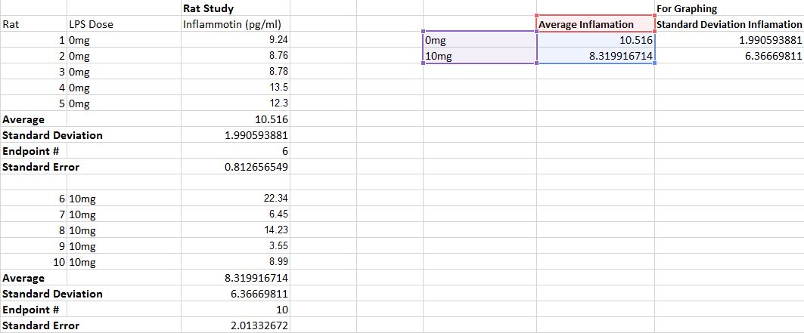Screen dimensions: 804x333
Task: Click the "Rat" column header cell
Action: [x=33, y=24]
